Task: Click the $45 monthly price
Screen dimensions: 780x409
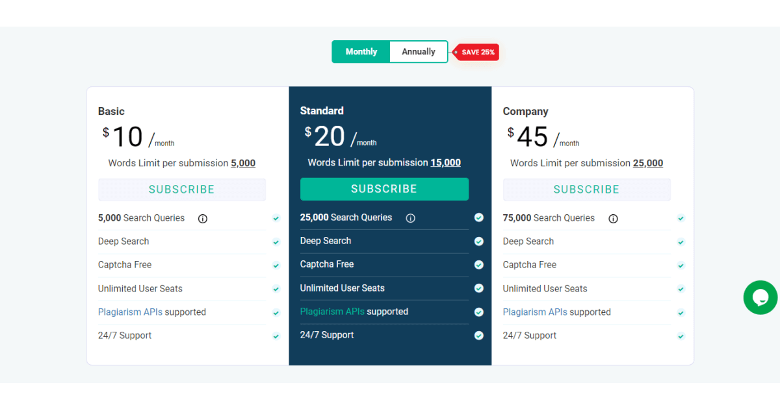Action: click(x=543, y=137)
